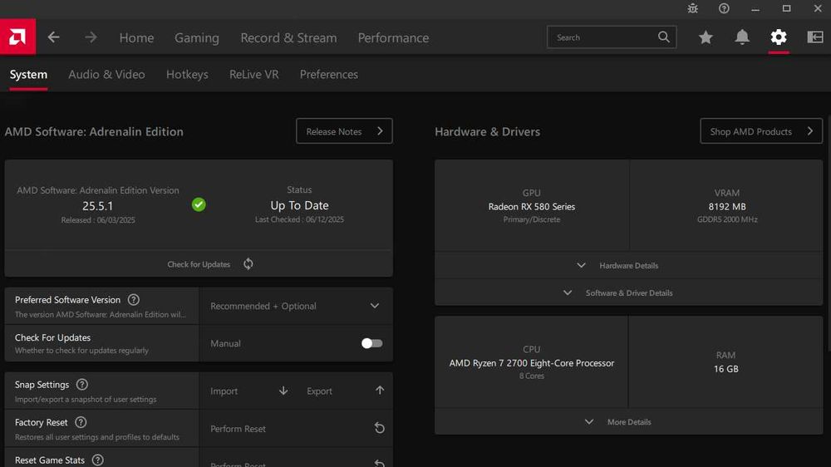Click Shop AMD Products

[760, 131]
